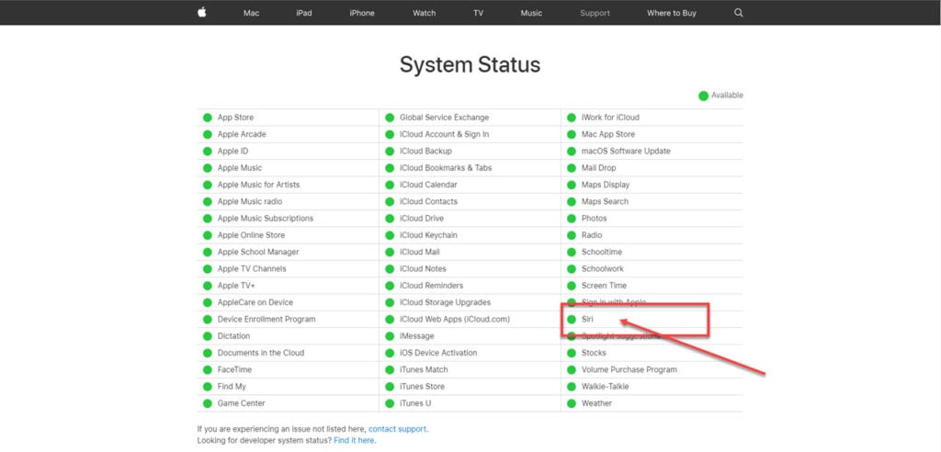Click green status dot beside Mac App Store
941x452 pixels.
point(572,134)
